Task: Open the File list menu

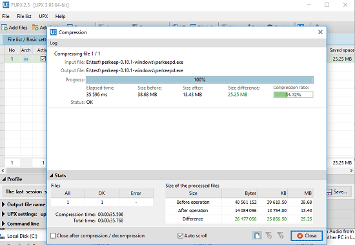Action: [x=24, y=16]
